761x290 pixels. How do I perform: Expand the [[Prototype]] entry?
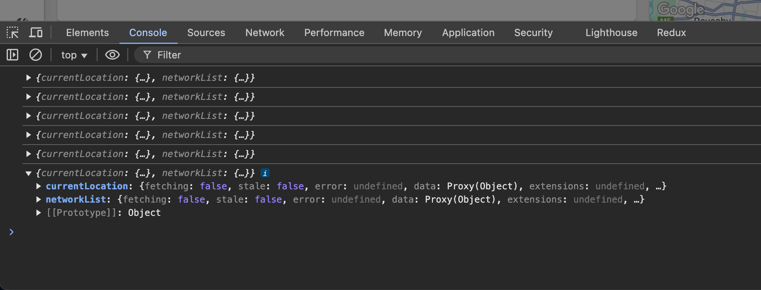point(39,213)
